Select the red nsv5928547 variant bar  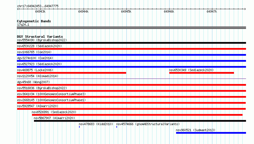(131, 109)
